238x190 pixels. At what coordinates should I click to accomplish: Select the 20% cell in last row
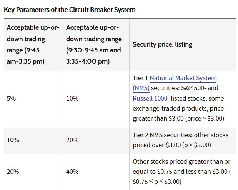(x=13, y=171)
